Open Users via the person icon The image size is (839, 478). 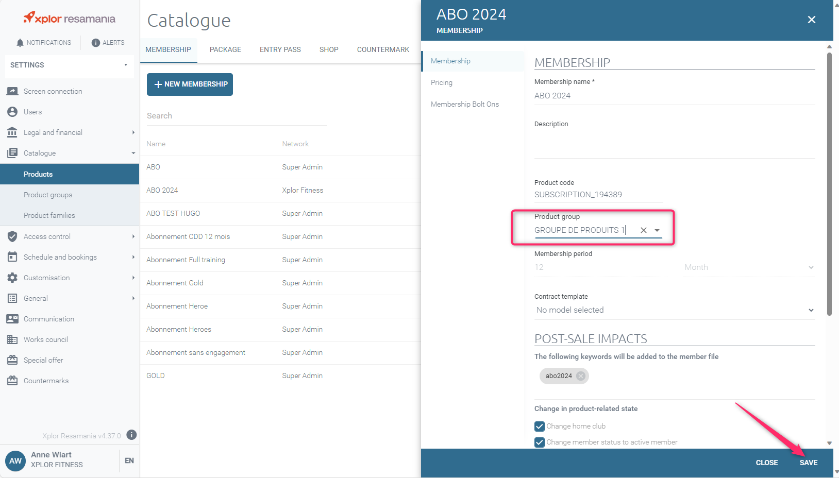click(x=12, y=112)
